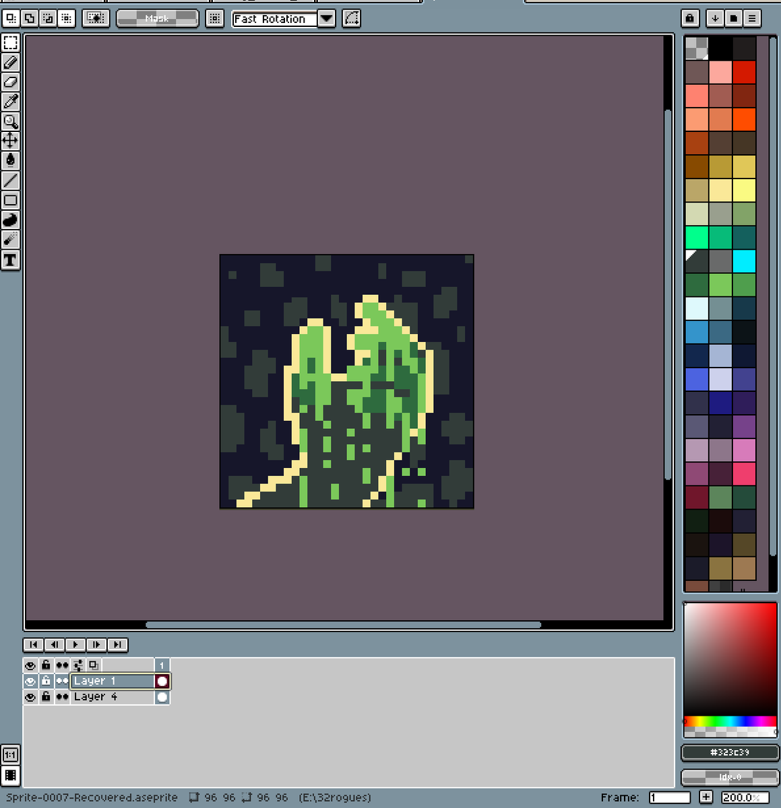Hide Layer 1 with its eye icon
This screenshot has width=781, height=808.
tap(30, 681)
